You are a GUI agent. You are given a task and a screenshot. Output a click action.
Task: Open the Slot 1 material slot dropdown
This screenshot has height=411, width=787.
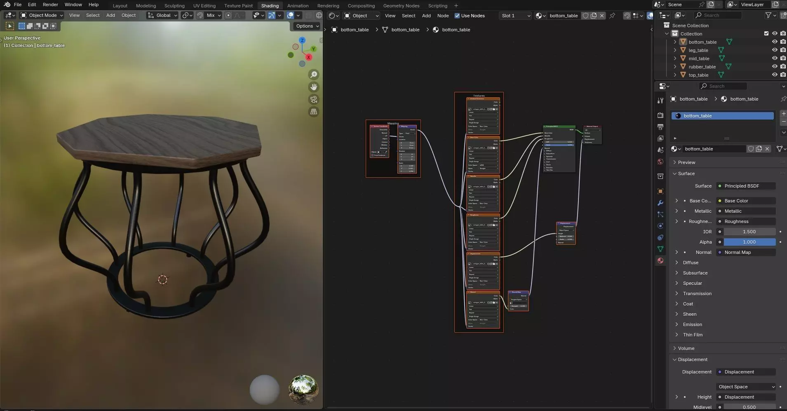515,16
